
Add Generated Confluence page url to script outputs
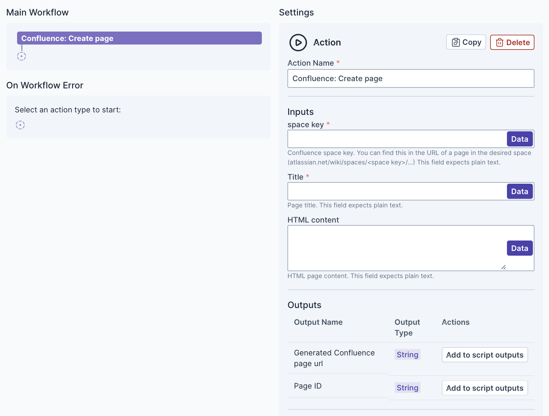point(484,355)
